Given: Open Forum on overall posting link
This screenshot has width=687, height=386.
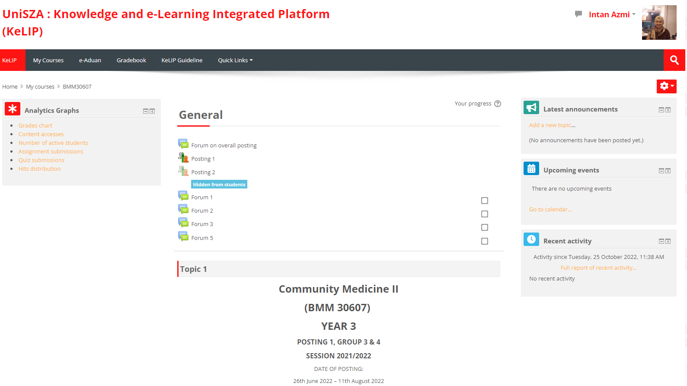Looking at the screenshot, I should [x=224, y=145].
